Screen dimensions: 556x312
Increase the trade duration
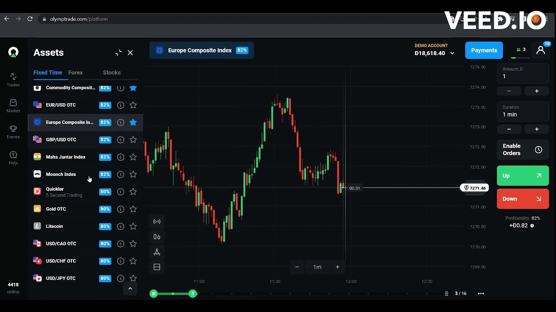536,129
